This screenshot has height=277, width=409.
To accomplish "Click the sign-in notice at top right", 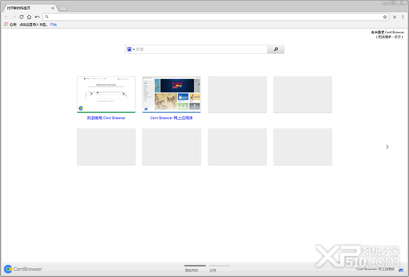I will 388,35.
